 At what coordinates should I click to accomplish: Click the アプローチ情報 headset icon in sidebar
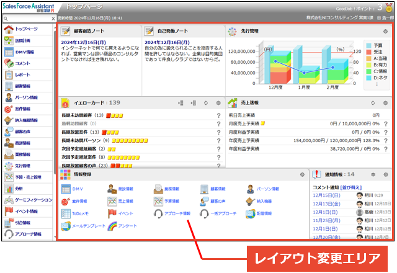tap(9, 234)
